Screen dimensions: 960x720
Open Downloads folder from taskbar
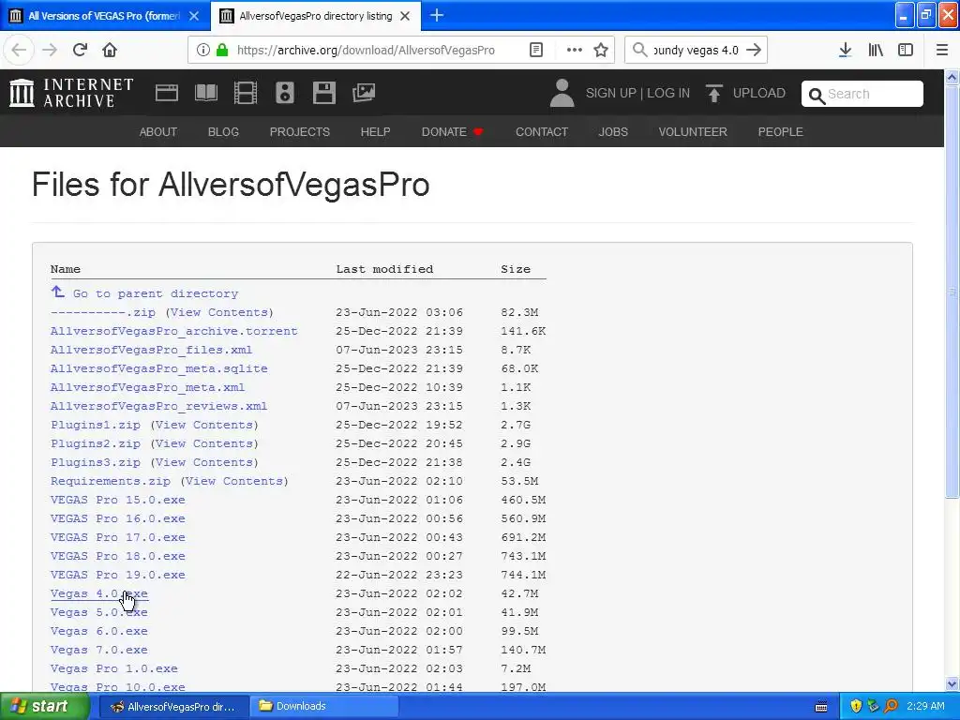324,707
